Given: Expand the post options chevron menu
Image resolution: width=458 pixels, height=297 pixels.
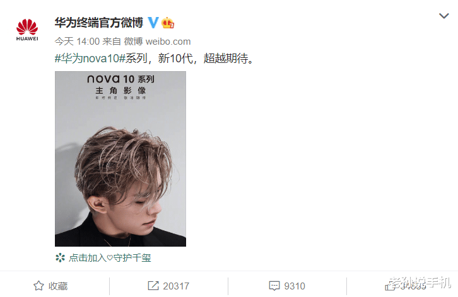Looking at the screenshot, I should [444, 16].
